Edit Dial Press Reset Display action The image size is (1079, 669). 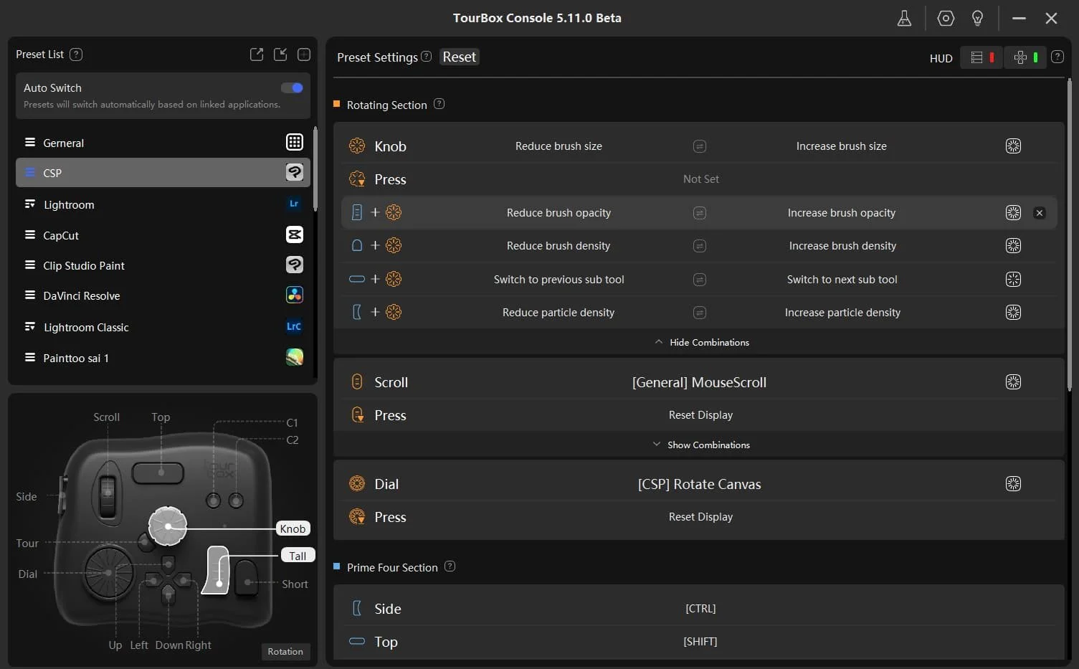700,517
